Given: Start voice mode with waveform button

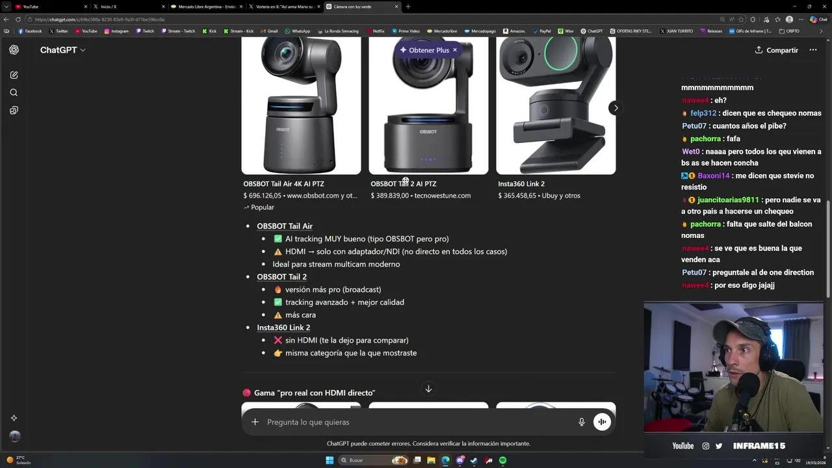Looking at the screenshot, I should point(602,422).
